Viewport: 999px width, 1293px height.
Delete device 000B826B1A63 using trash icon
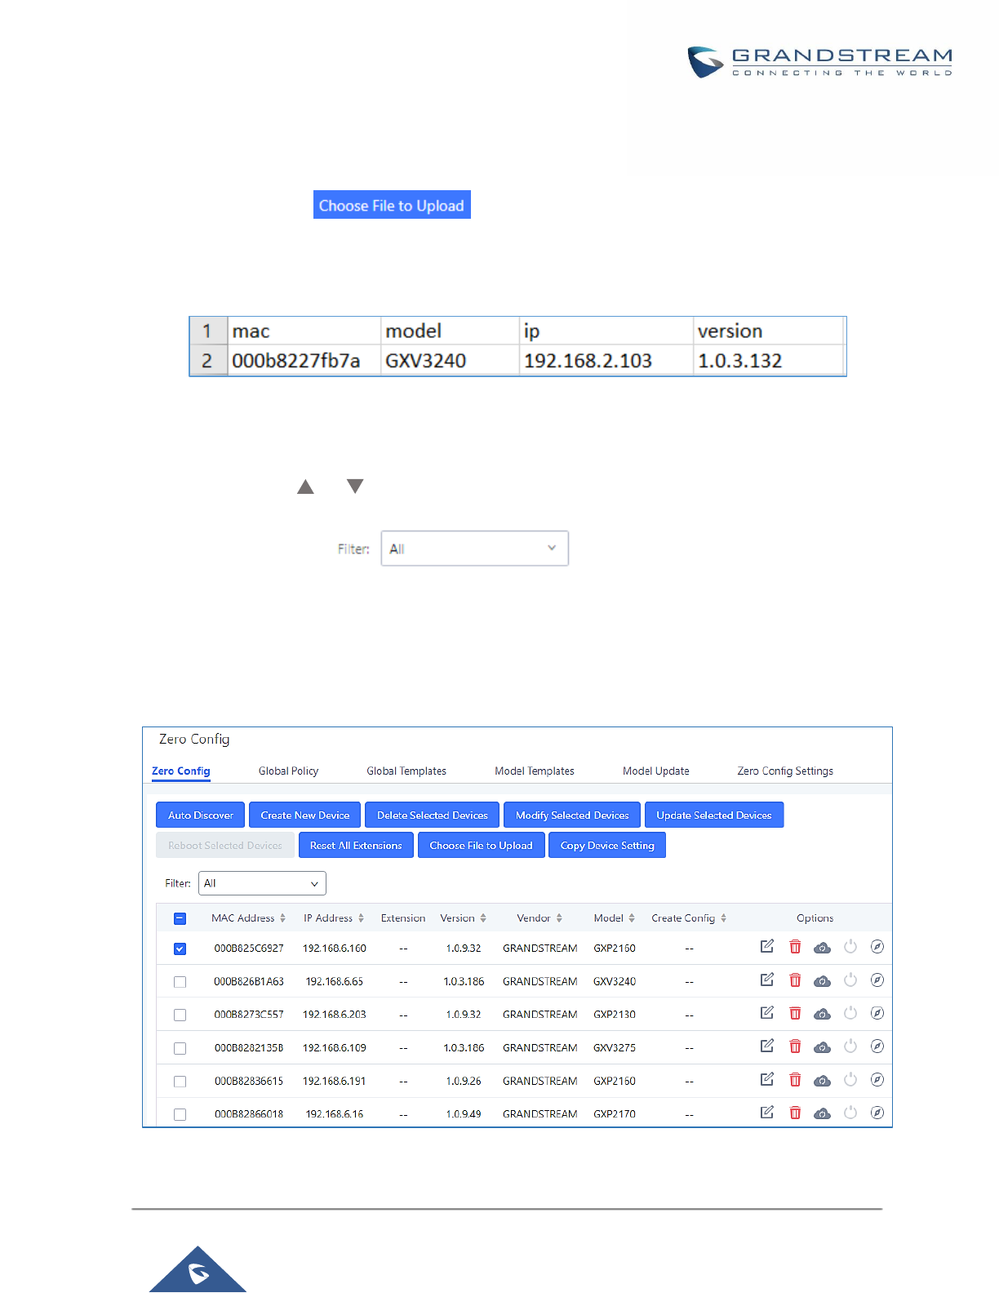coord(795,980)
